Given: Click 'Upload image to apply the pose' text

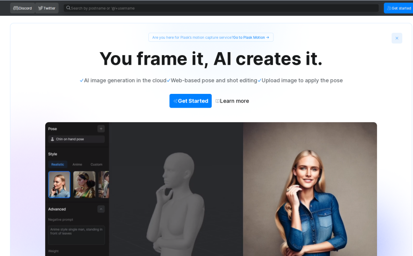Looking at the screenshot, I should coord(302,80).
